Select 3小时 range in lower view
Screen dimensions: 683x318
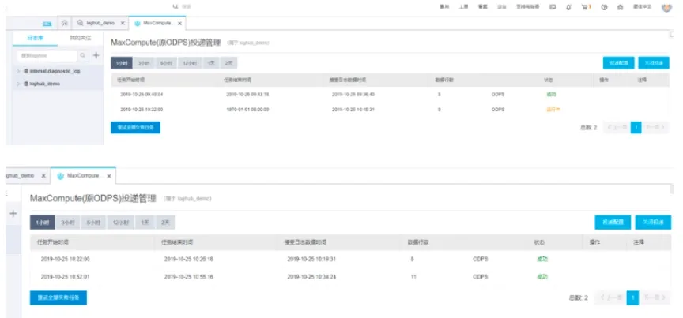point(68,223)
